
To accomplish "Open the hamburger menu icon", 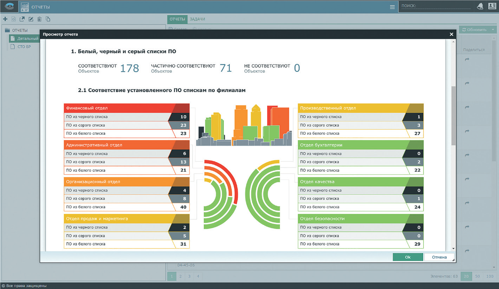I will tap(392, 7).
